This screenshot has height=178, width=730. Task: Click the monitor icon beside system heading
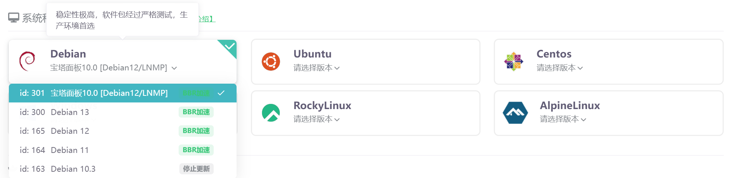14,18
